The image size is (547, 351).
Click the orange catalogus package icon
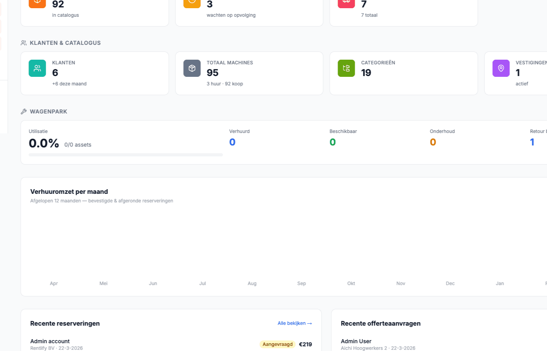(37, 4)
